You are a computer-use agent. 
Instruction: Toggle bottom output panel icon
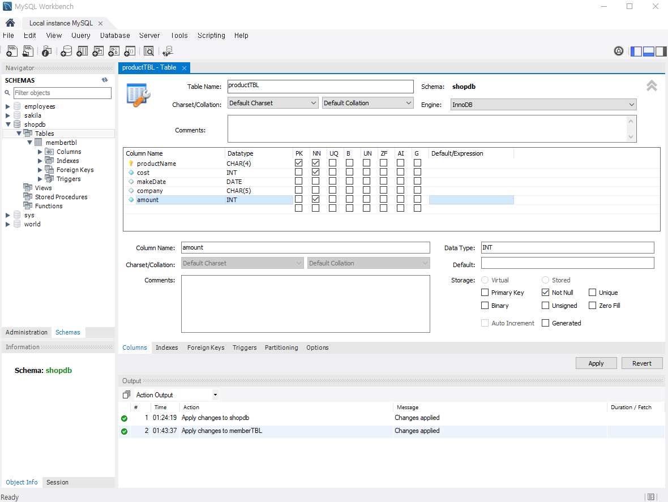tap(648, 52)
